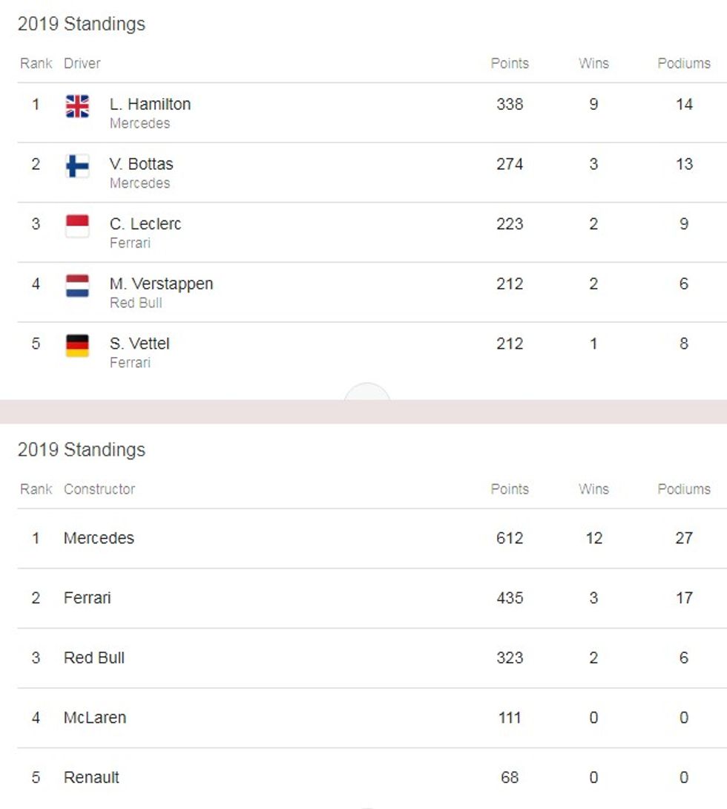727x809 pixels.
Task: Click the Netherlands flag beside M. Verstappen
Action: pyautogui.click(x=77, y=286)
